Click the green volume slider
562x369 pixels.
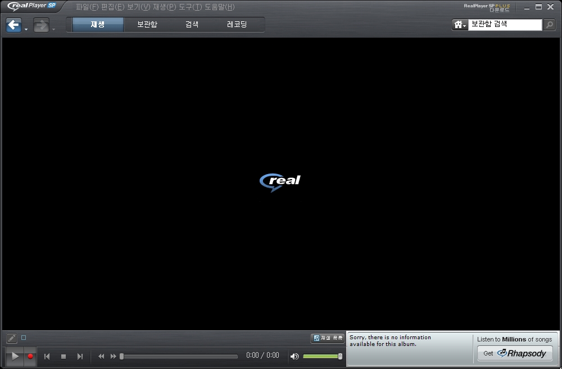coord(323,356)
